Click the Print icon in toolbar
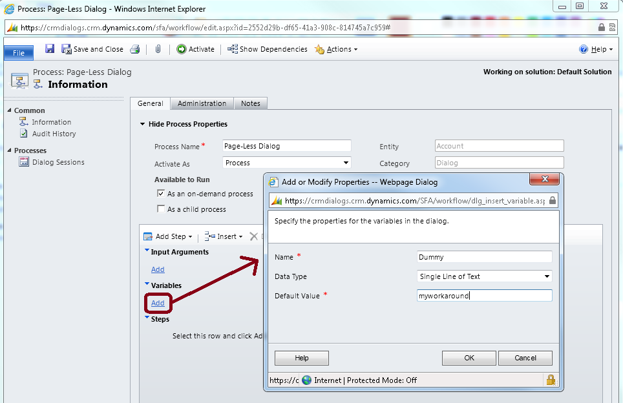 (135, 49)
